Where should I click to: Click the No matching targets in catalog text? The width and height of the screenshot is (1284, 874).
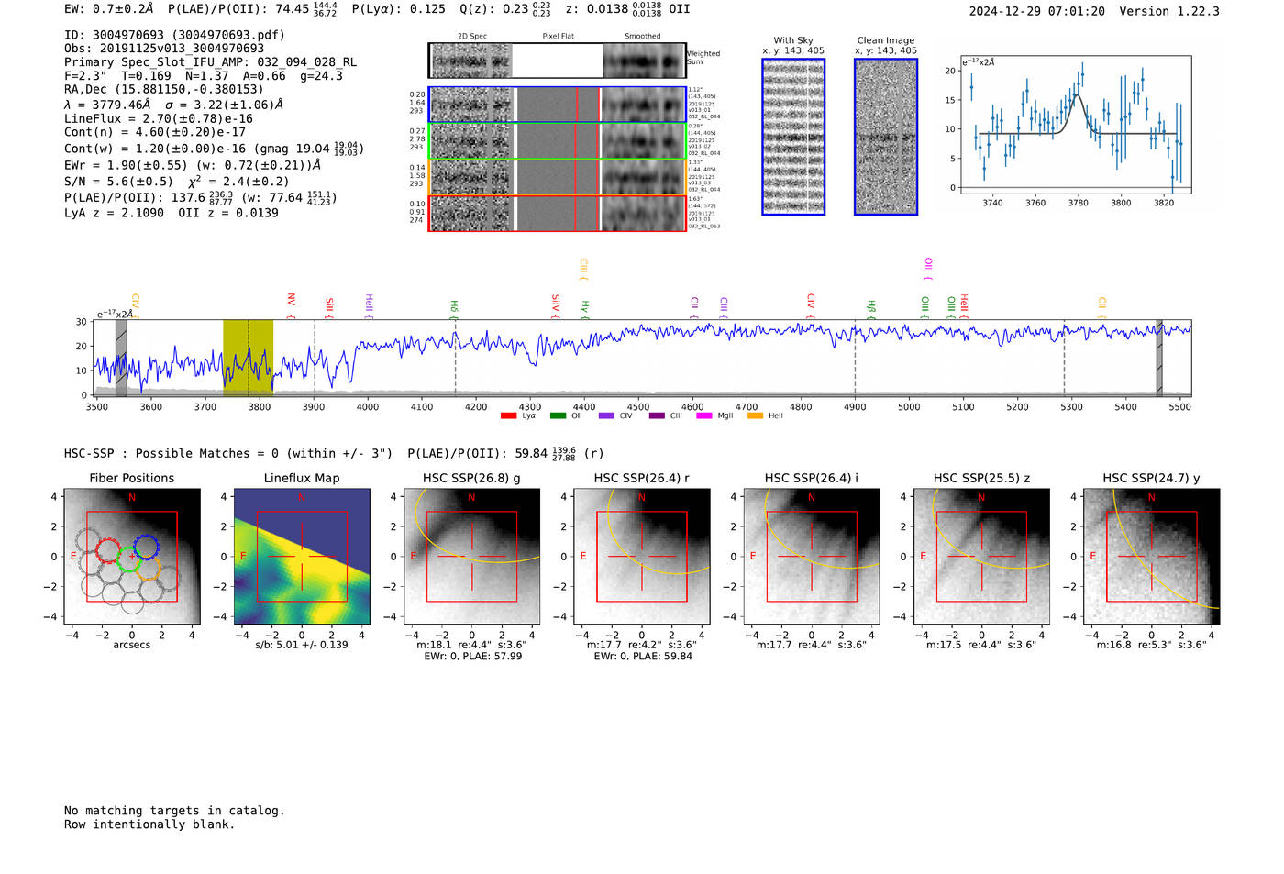[174, 811]
